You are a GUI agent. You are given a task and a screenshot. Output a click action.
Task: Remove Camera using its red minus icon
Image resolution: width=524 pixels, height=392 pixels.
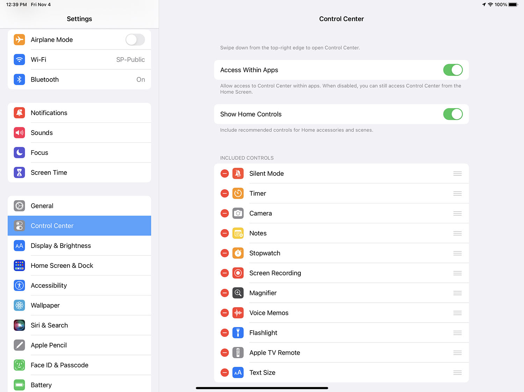[225, 213]
